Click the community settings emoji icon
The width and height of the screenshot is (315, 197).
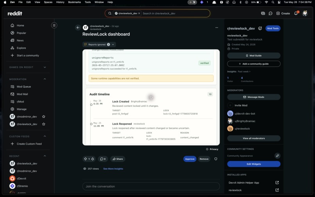(260, 29)
